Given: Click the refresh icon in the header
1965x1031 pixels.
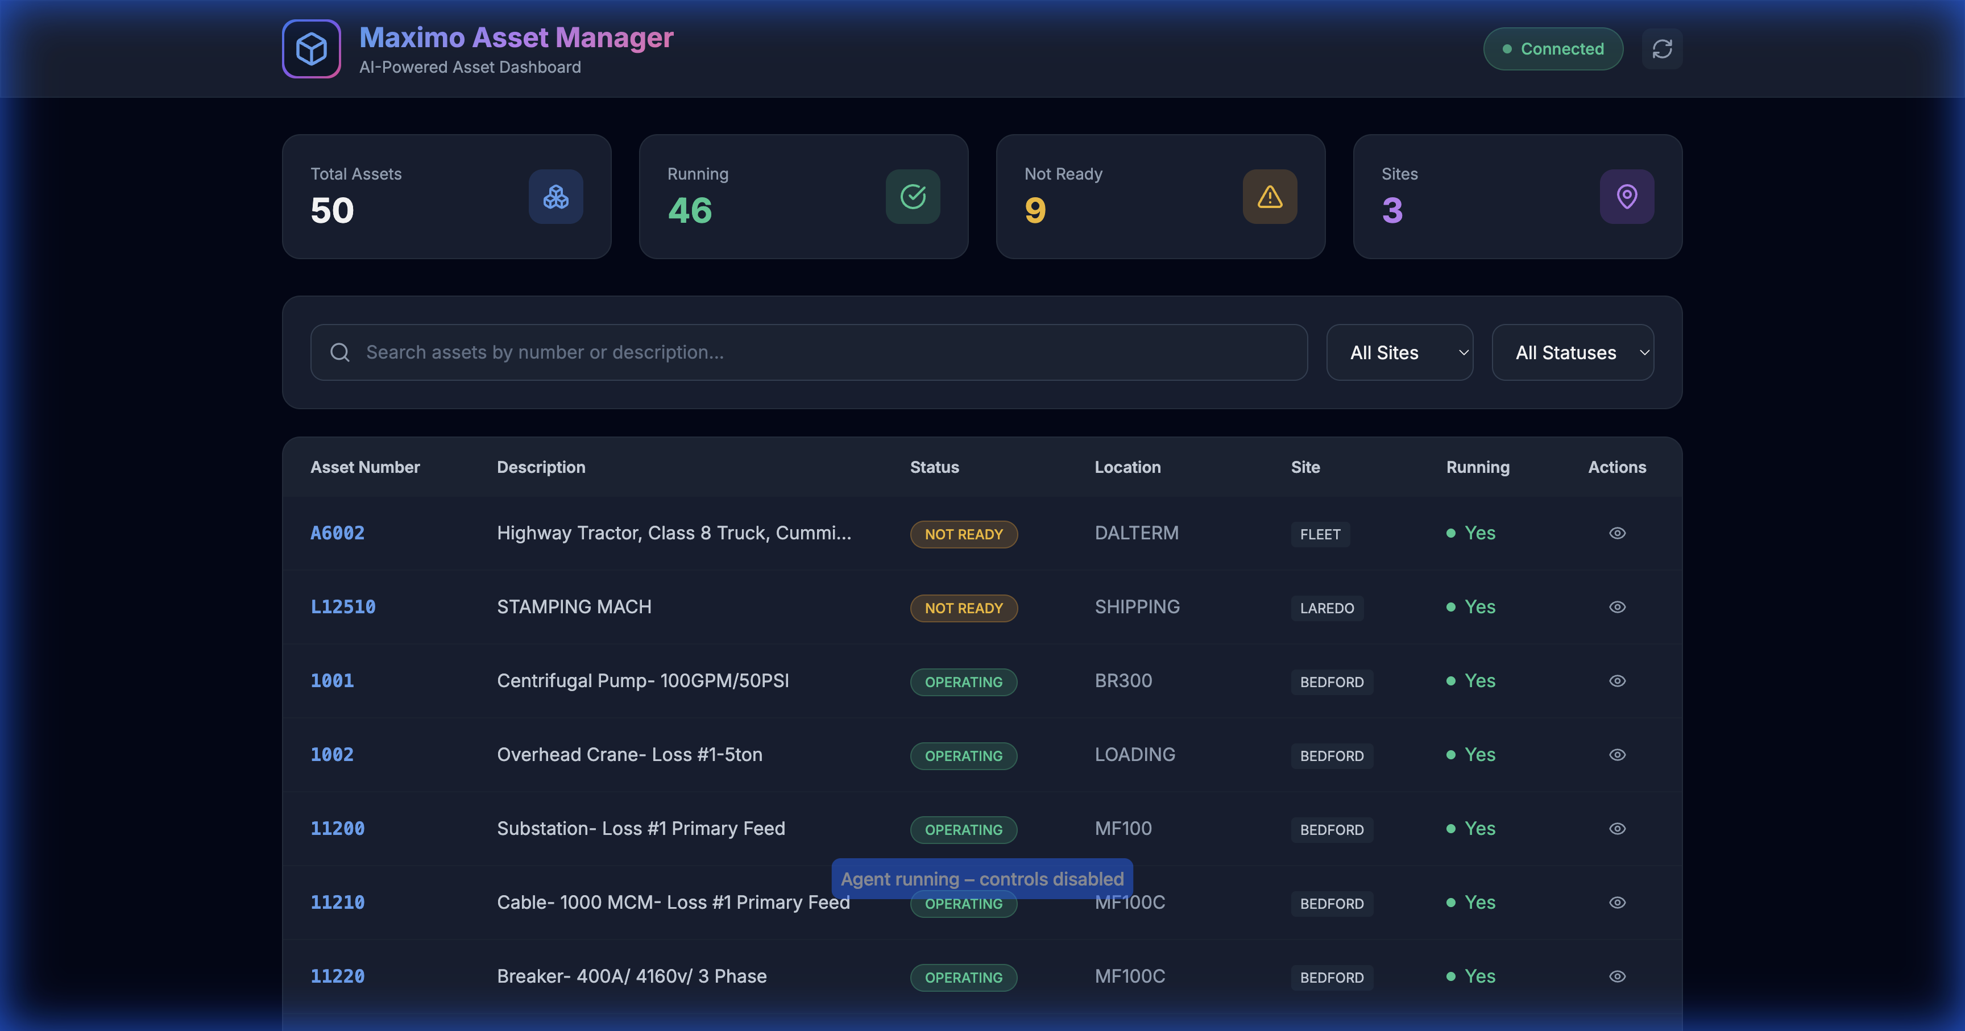Looking at the screenshot, I should point(1663,49).
